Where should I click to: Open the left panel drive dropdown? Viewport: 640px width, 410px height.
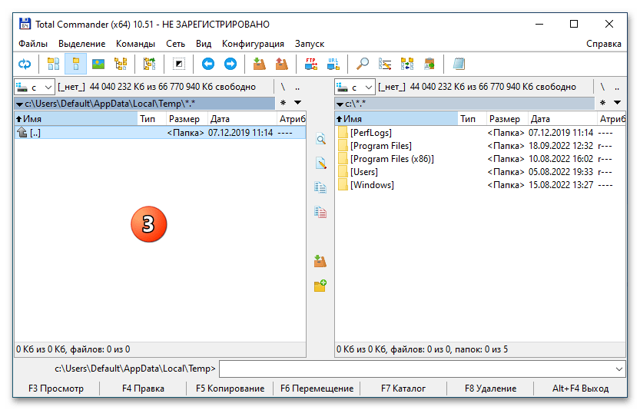34,87
